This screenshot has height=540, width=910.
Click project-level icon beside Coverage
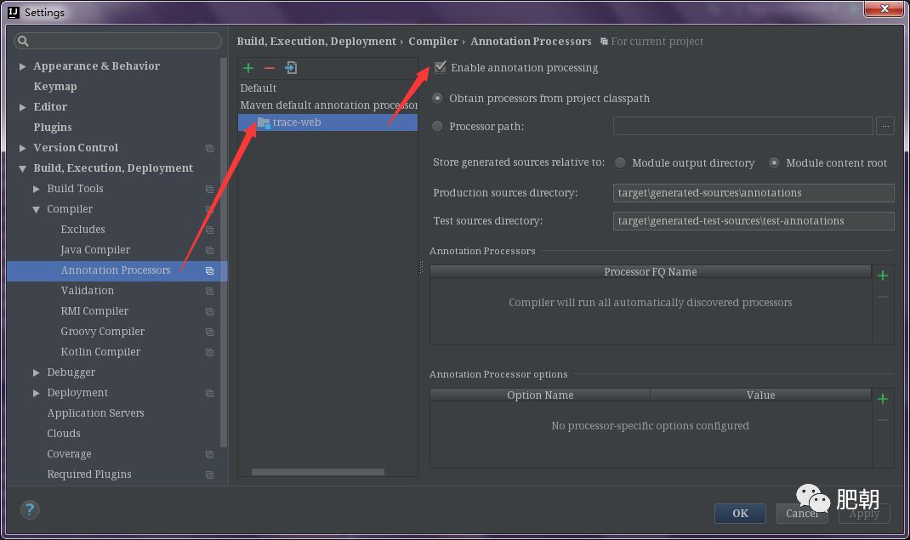[x=209, y=454]
